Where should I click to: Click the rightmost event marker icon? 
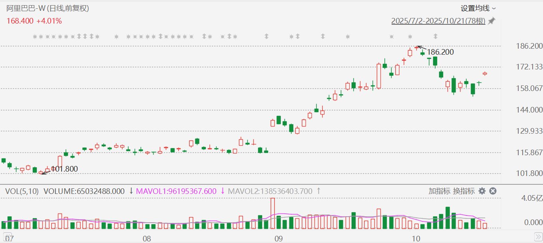pyautogui.click(x=410, y=37)
